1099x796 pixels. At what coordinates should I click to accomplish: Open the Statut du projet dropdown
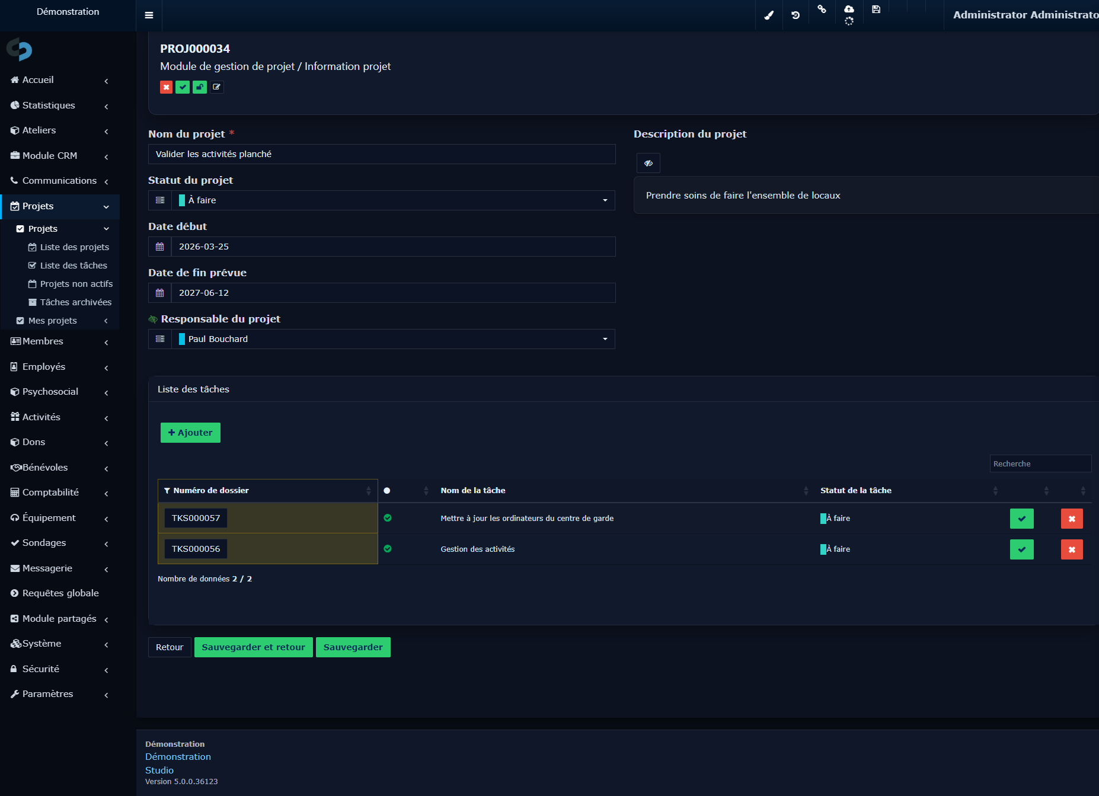[393, 200]
